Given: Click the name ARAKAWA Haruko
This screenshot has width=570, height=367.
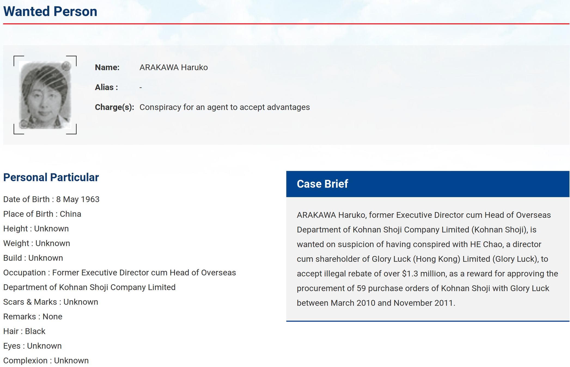Looking at the screenshot, I should (x=173, y=67).
